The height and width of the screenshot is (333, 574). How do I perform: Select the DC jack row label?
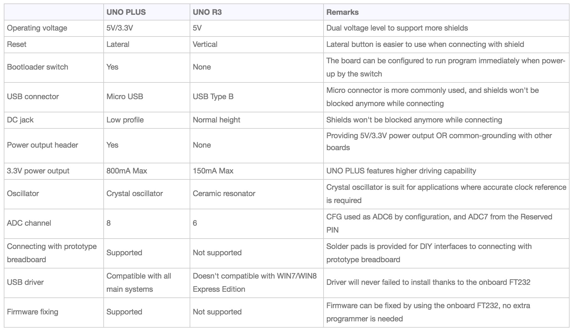point(20,120)
